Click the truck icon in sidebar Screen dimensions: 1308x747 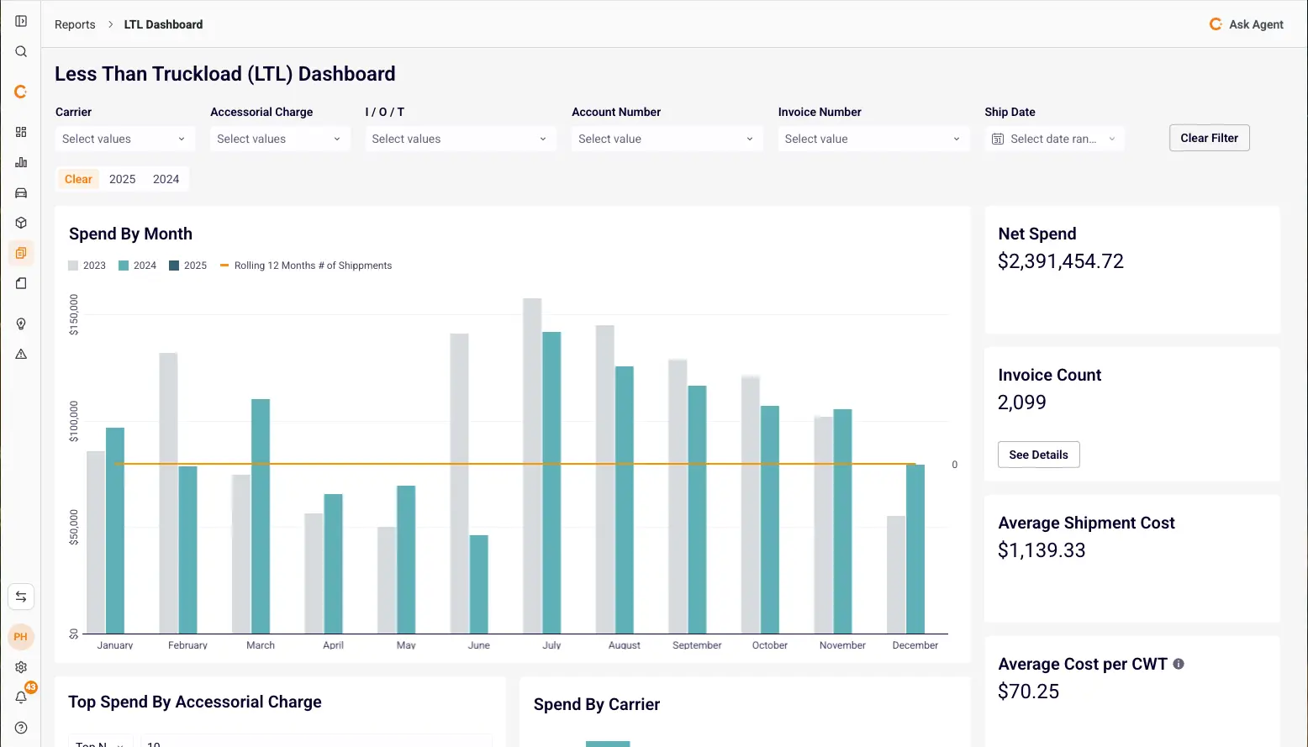tap(21, 192)
